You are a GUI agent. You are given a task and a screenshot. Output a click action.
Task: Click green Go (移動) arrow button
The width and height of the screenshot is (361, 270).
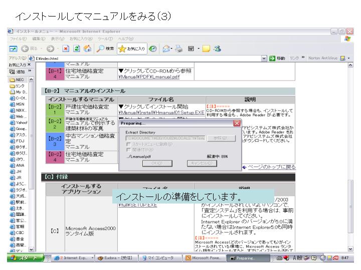277,58
